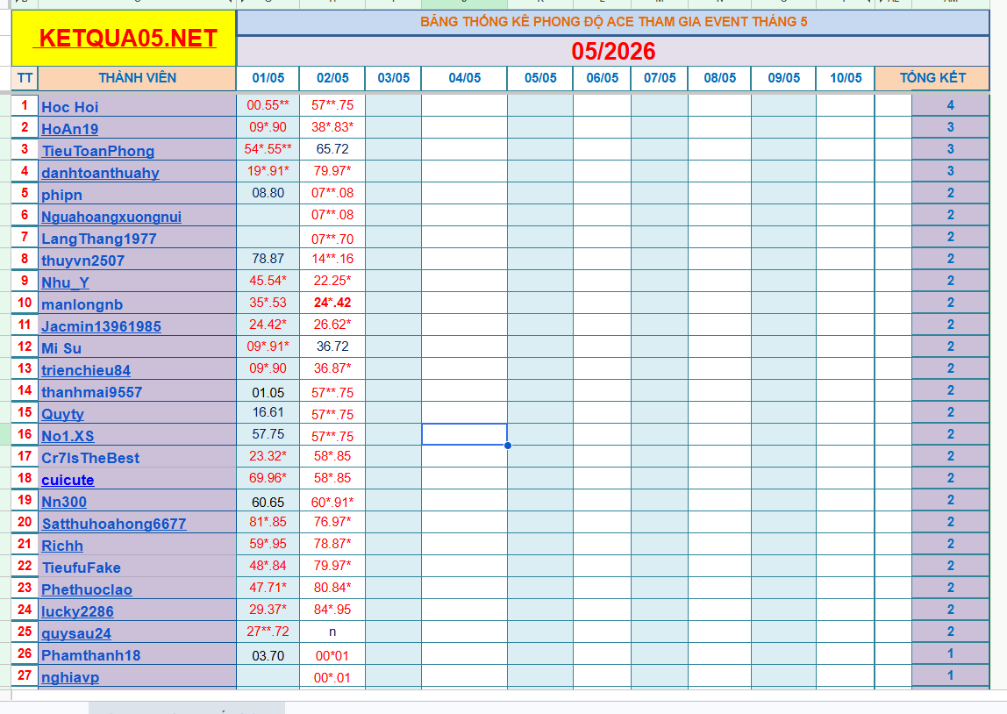
Task: Click the 09/05 date header
Action: point(783,78)
